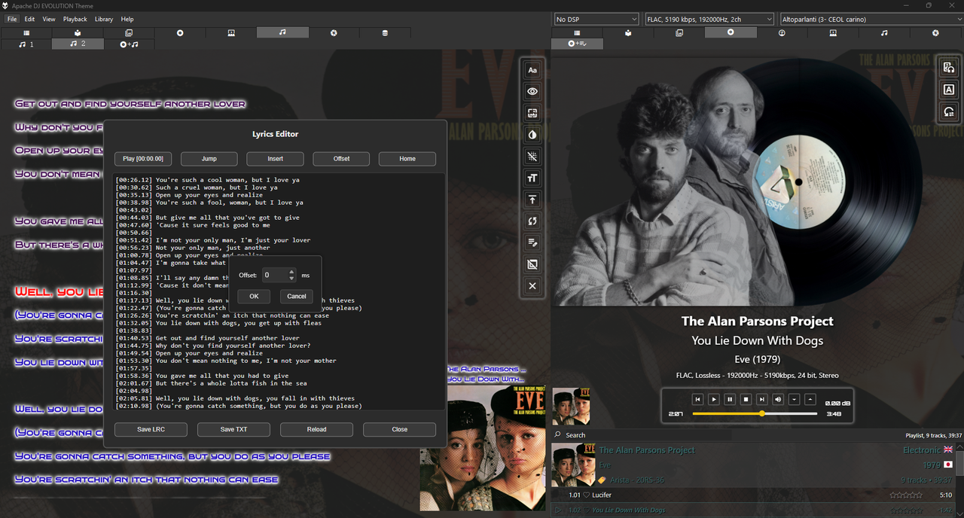Click the Offset ms spinner up arrow
This screenshot has width=964, height=518.
[292, 272]
